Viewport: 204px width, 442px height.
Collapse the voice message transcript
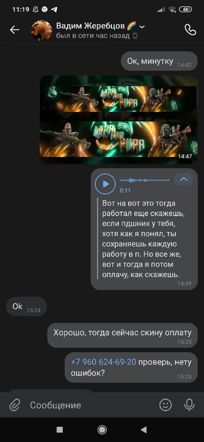184,179
